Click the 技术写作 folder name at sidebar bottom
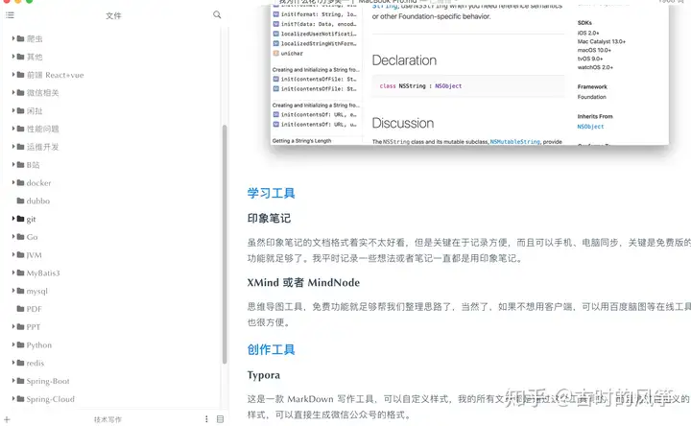691x426 pixels. click(107, 419)
